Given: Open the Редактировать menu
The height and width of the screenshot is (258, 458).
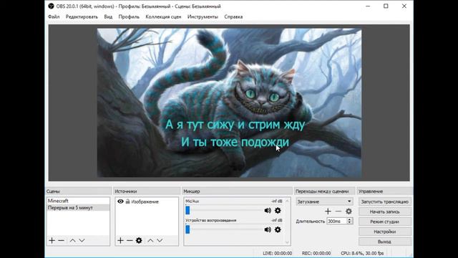Looking at the screenshot, I should tap(82, 17).
